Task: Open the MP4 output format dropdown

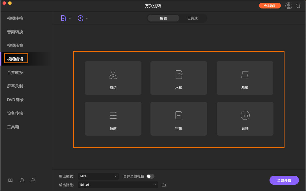Action: [x=98, y=176]
